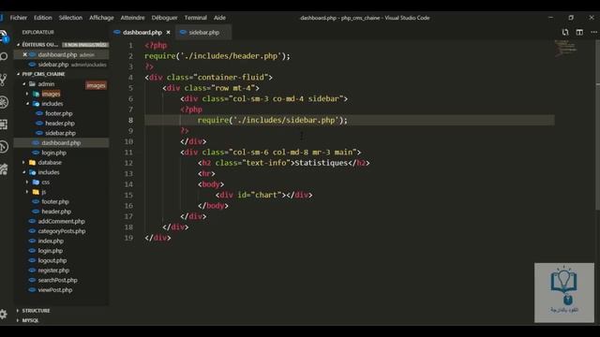The width and height of the screenshot is (600, 337).
Task: Open footer.php inside admin includes
Action: click(x=58, y=113)
